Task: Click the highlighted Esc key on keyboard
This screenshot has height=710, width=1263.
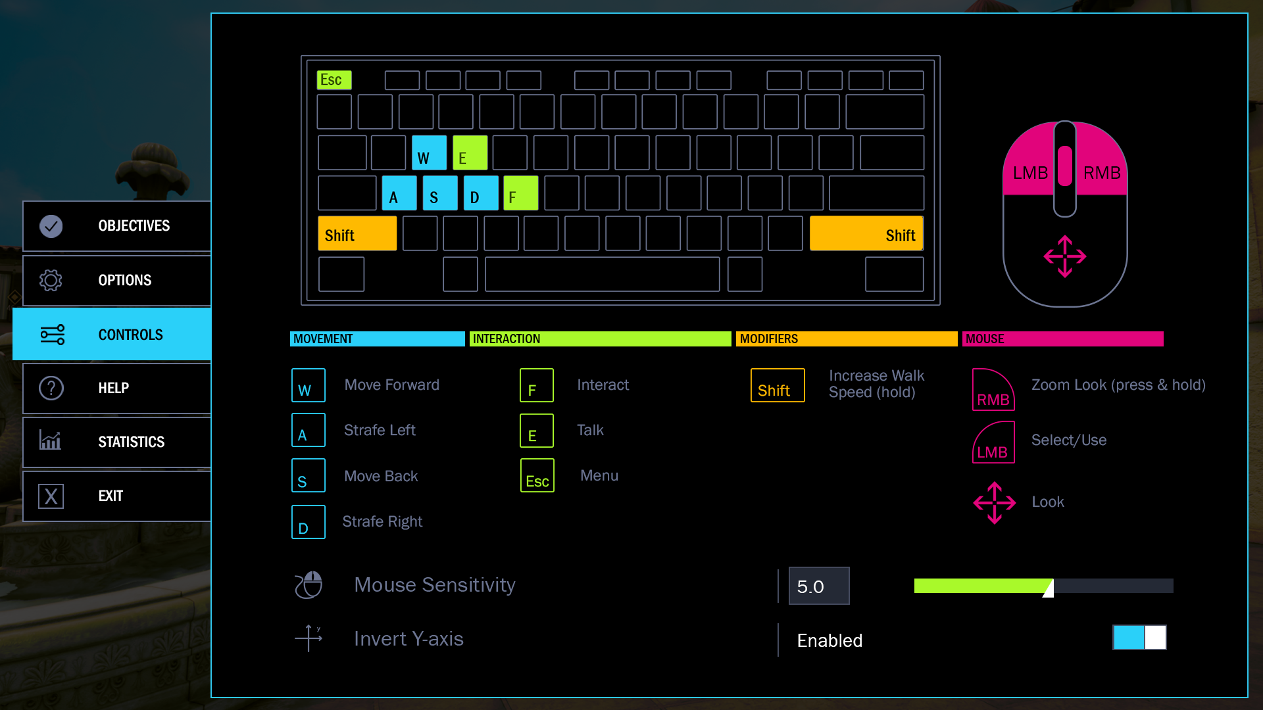Action: click(334, 80)
